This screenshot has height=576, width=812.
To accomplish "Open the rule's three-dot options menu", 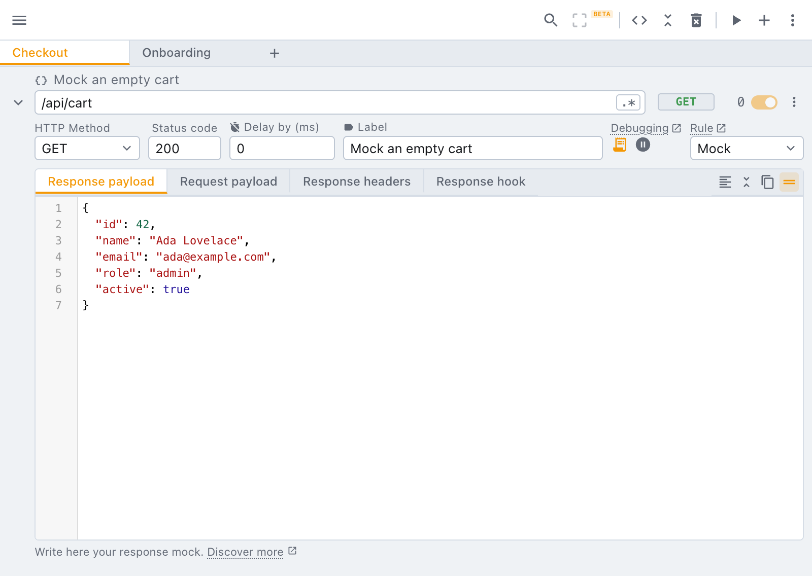I will tap(794, 102).
